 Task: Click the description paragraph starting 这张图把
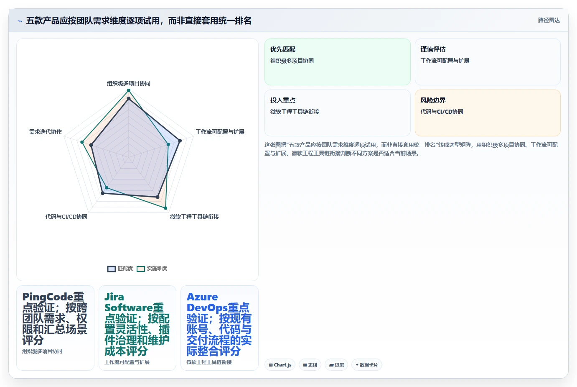(x=411, y=149)
